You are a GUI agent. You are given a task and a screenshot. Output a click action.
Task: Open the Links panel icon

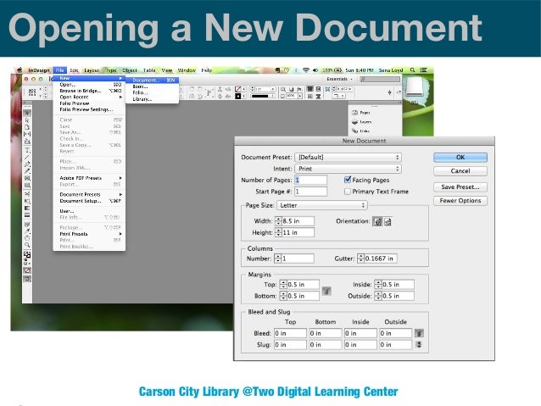coord(354,131)
